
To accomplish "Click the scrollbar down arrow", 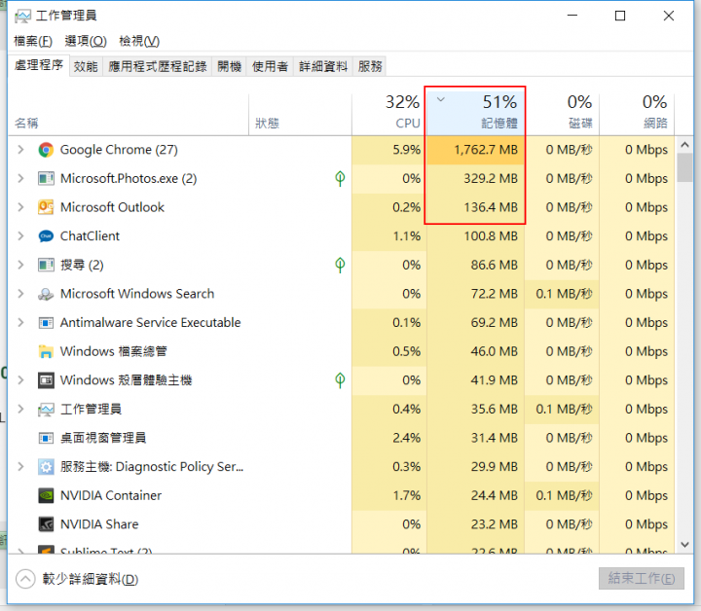I will [684, 545].
